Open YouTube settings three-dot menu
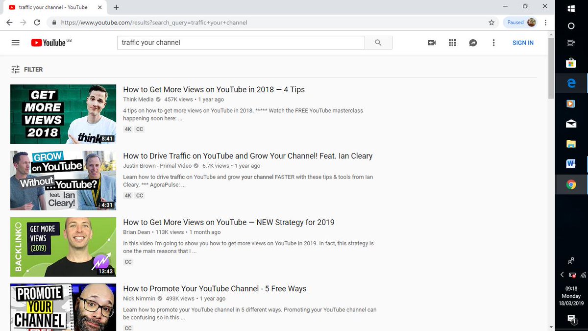The image size is (588, 331). pos(493,43)
